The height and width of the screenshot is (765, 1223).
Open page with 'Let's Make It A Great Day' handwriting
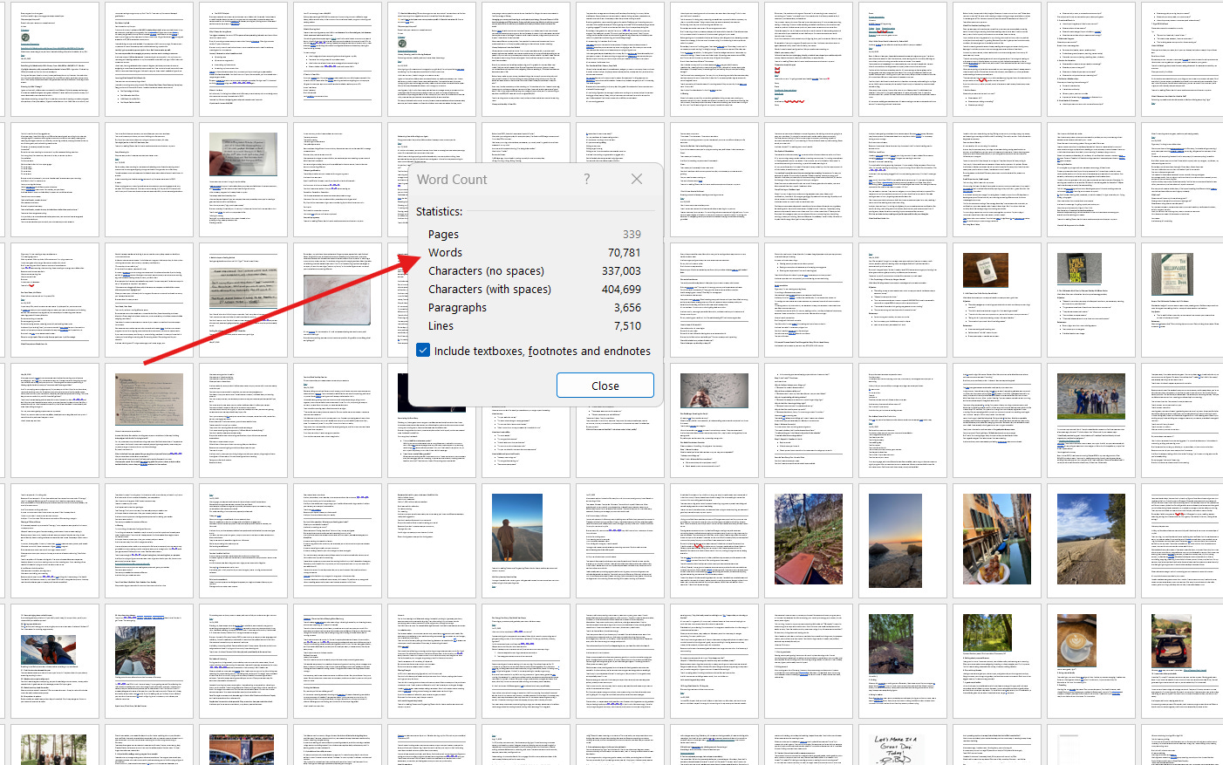pyautogui.click(x=902, y=745)
